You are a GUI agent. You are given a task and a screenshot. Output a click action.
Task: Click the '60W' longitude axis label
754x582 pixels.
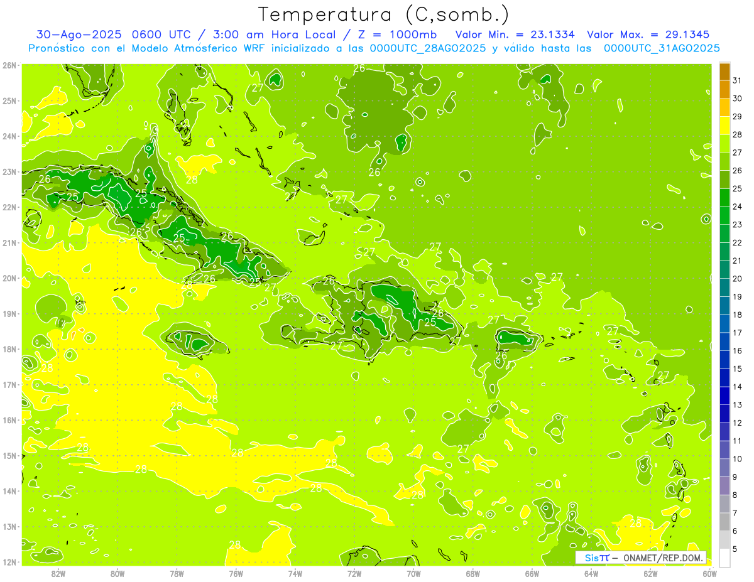pos(709,573)
